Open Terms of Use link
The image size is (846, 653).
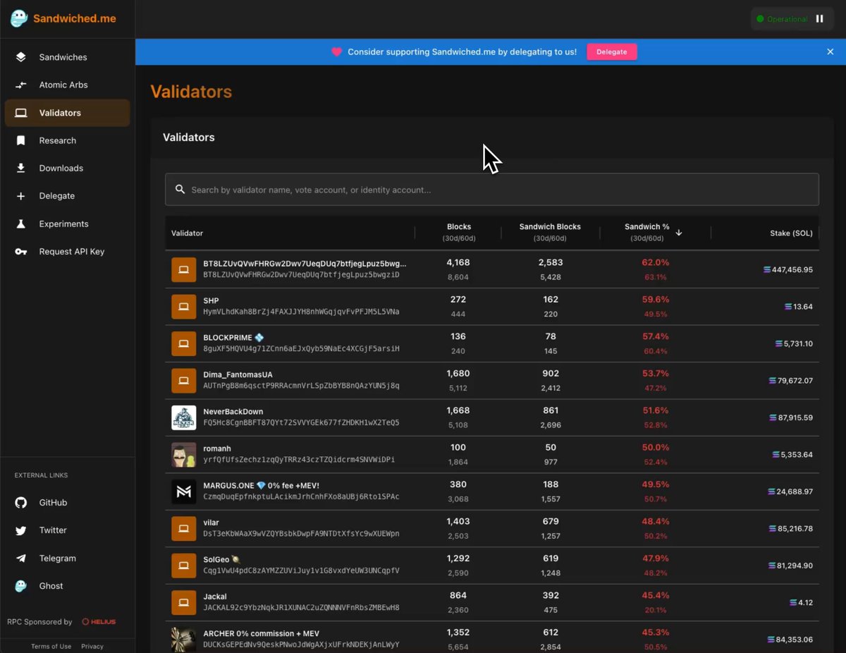[51, 647]
